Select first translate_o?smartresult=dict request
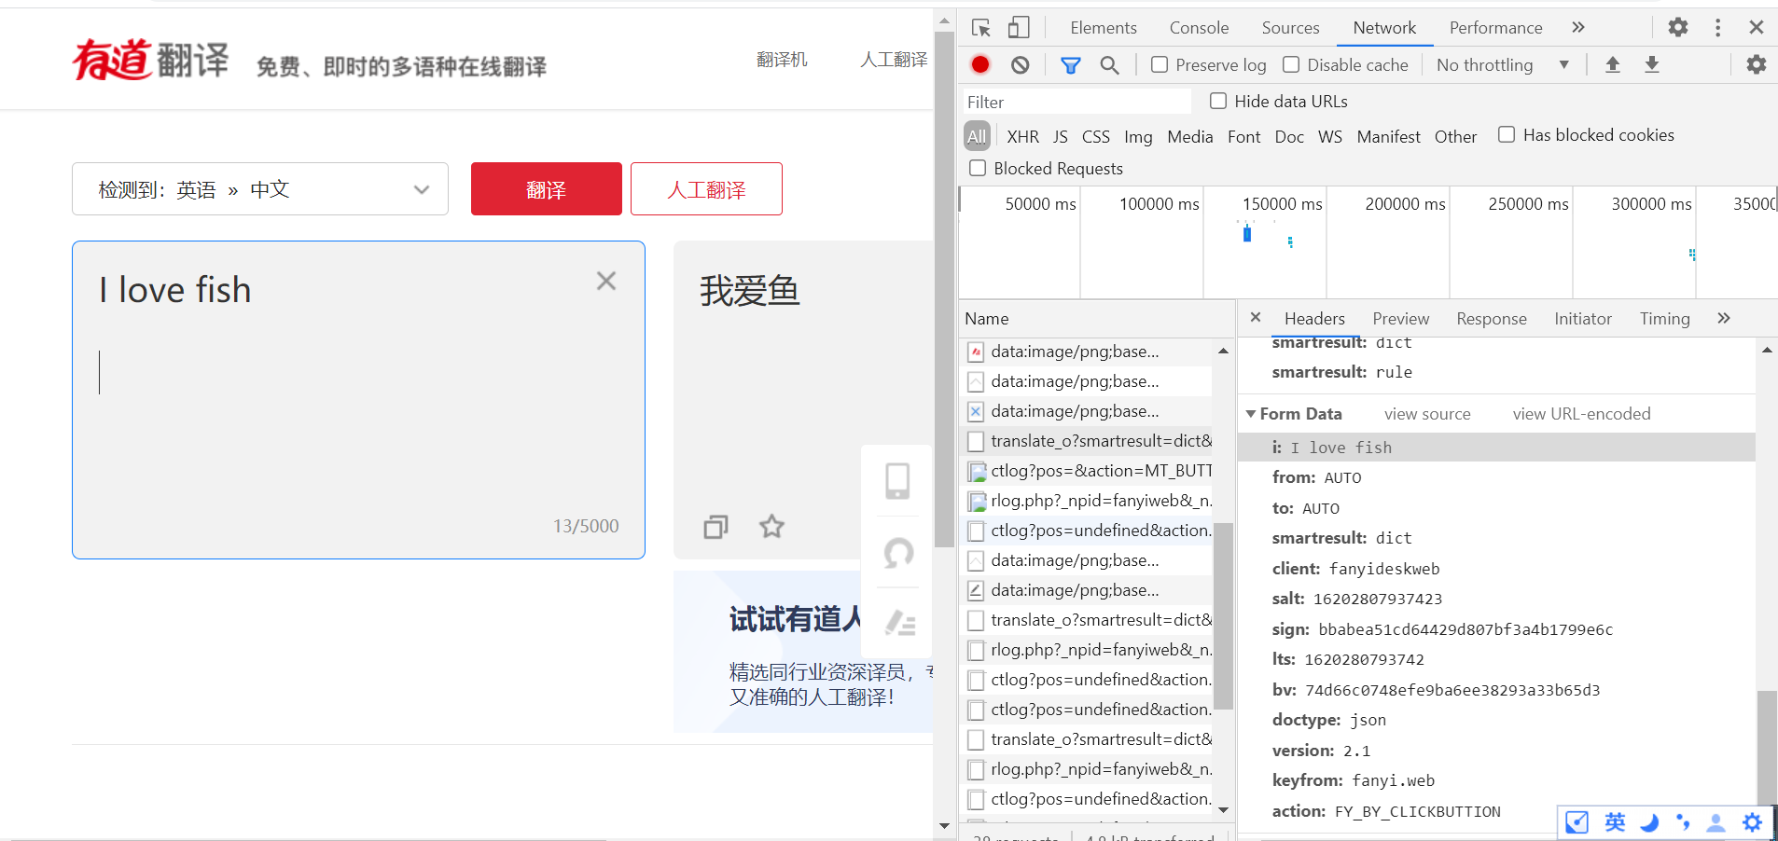 pyautogui.click(x=1088, y=440)
